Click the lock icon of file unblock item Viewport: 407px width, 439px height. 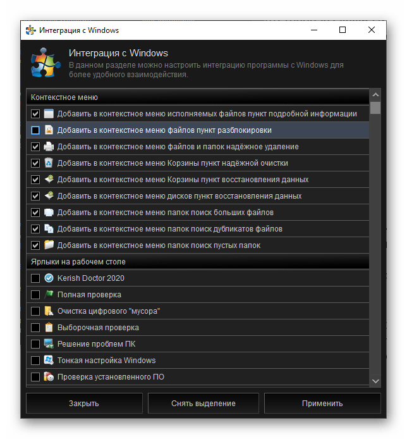click(x=49, y=130)
